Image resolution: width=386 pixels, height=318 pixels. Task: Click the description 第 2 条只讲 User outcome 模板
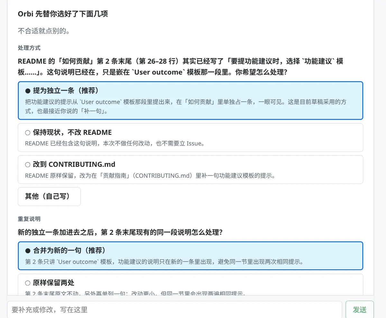[164, 262]
